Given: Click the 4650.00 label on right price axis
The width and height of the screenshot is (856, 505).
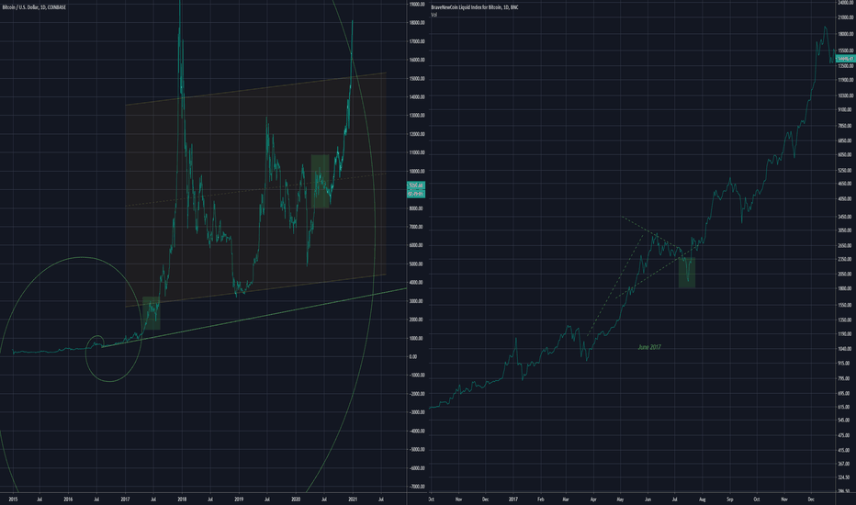Looking at the screenshot, I should (845, 185).
